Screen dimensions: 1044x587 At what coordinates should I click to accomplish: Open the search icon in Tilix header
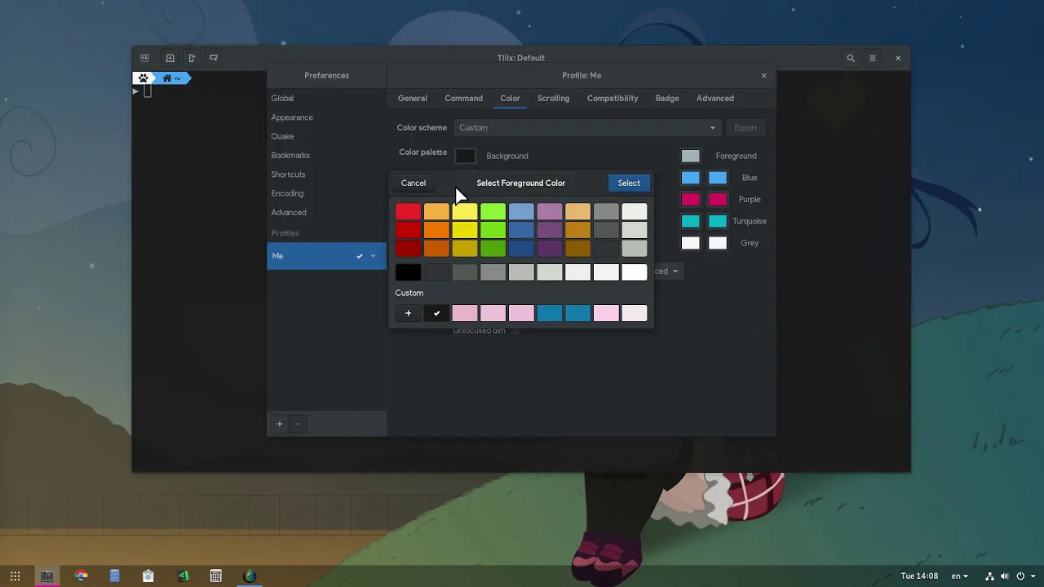click(851, 58)
